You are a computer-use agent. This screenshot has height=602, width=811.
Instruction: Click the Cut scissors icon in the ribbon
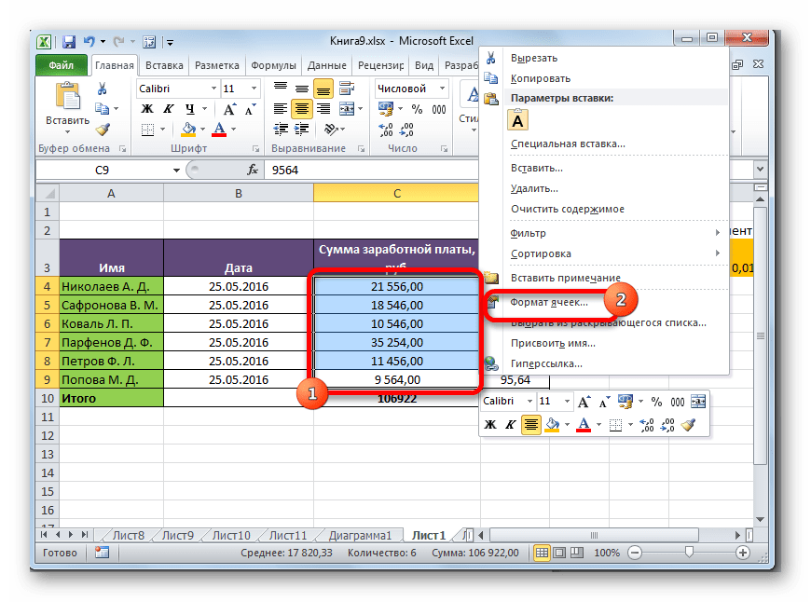click(103, 89)
